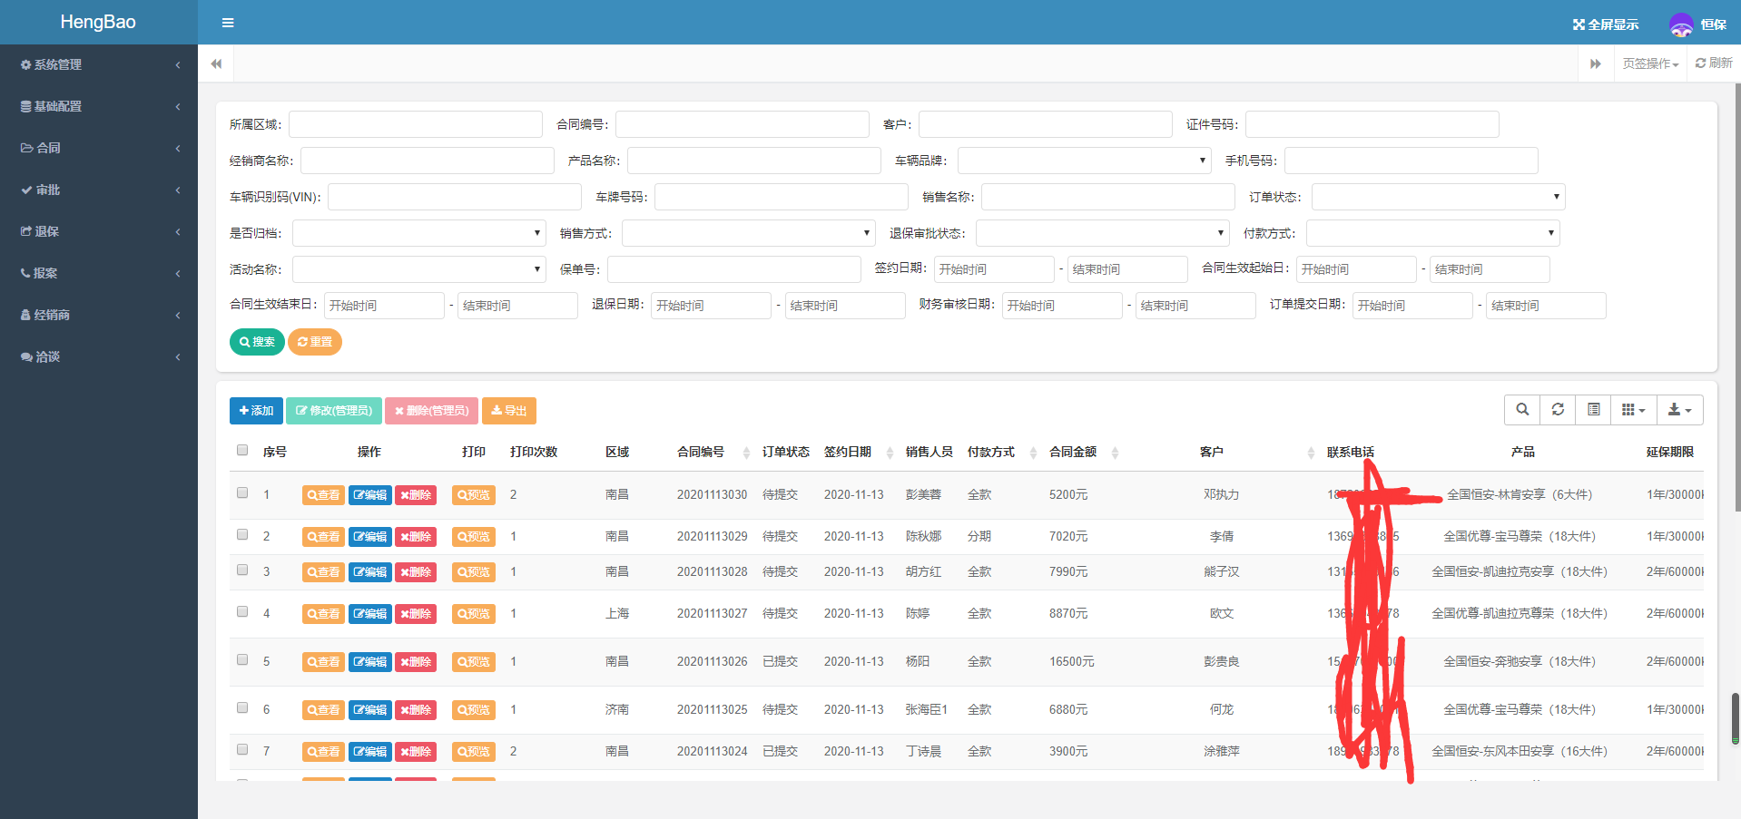Sort by the contract amount column arrows

(1115, 453)
